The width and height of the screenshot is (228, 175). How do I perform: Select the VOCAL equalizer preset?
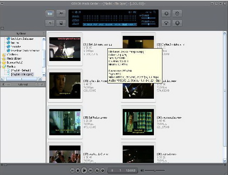point(118,24)
